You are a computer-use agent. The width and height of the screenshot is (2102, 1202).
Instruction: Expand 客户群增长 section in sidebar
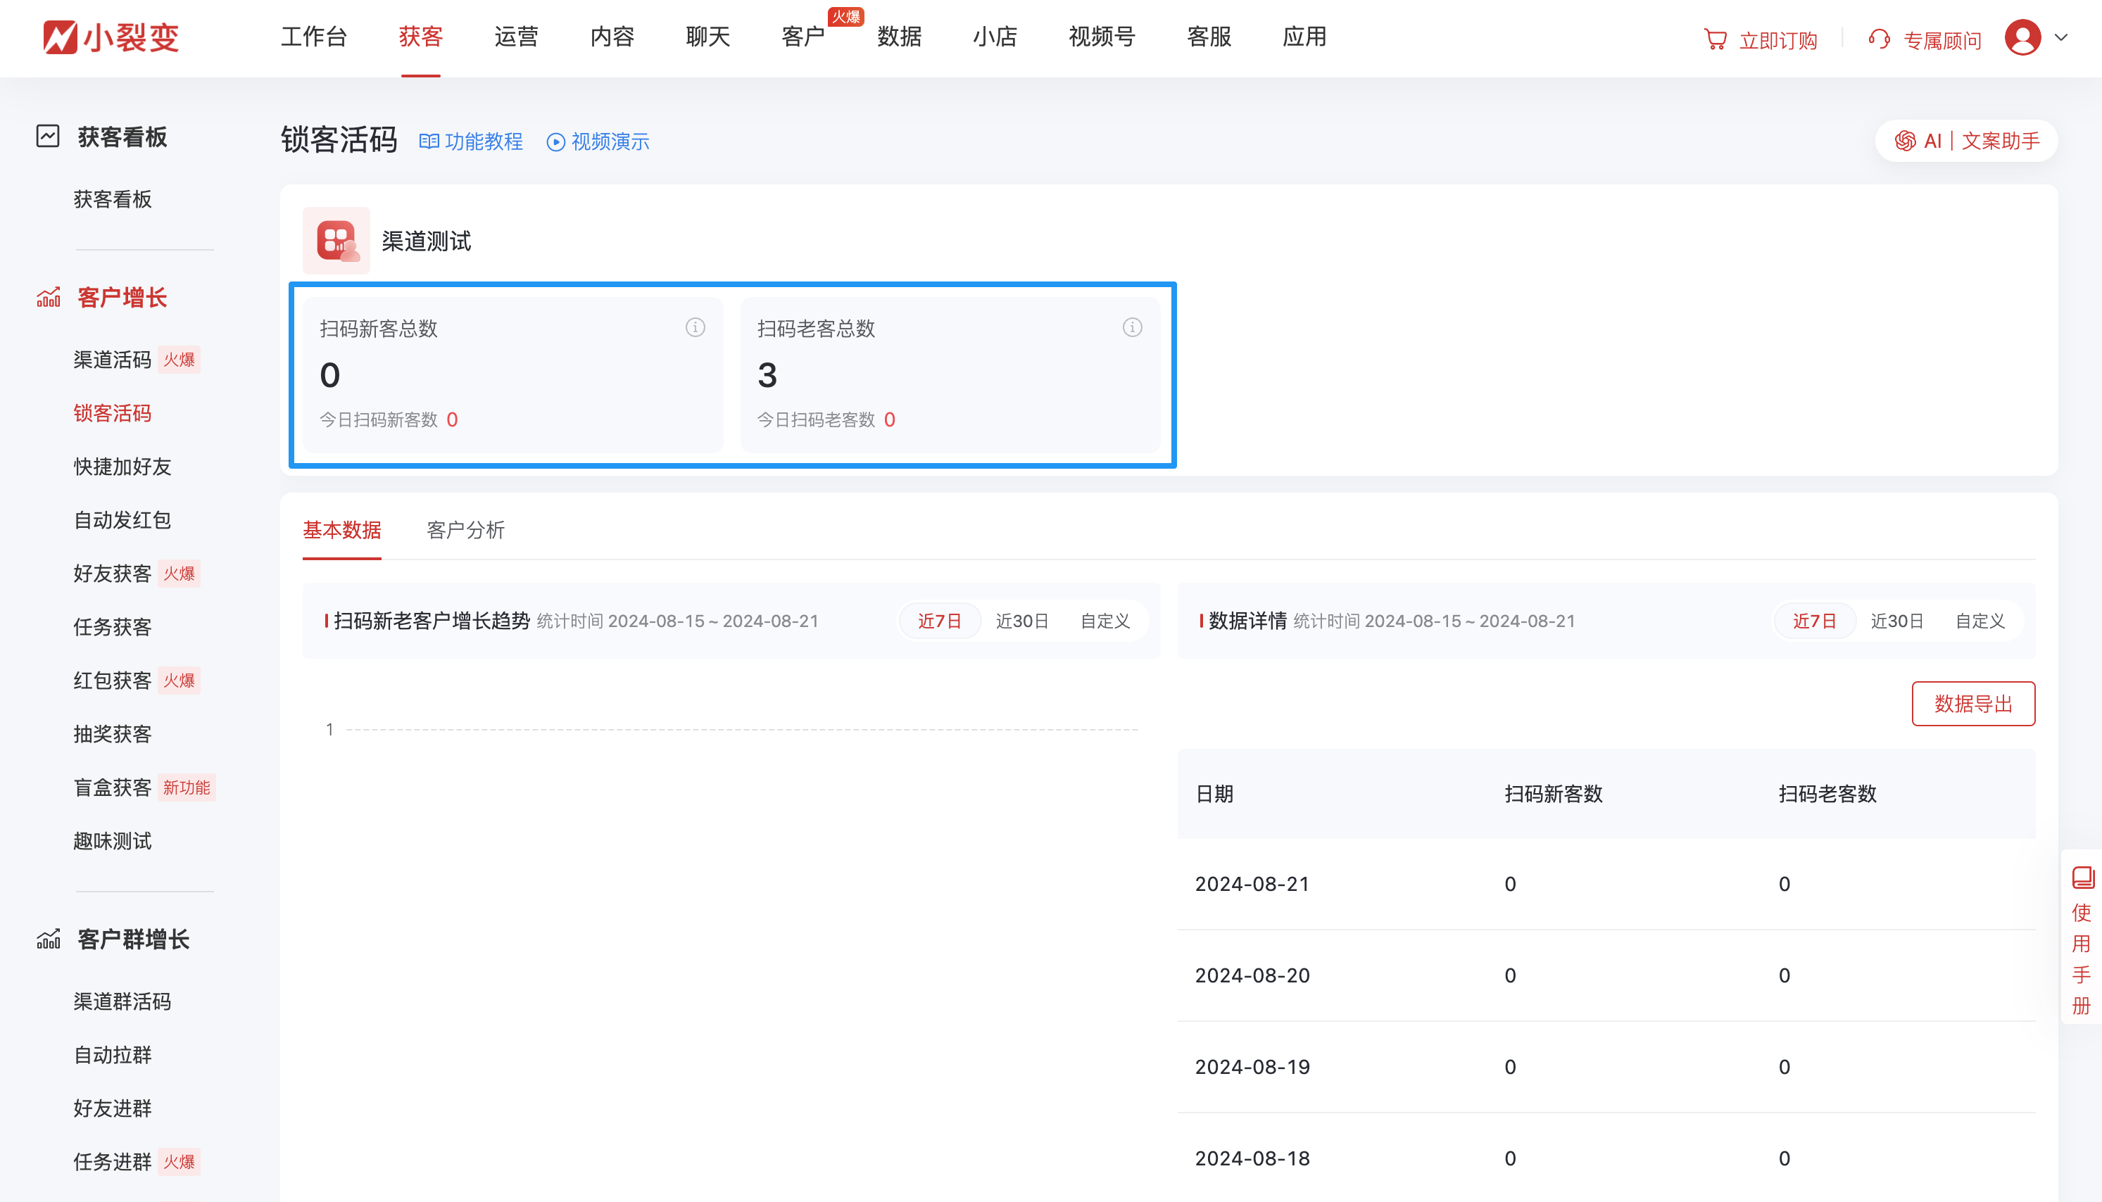pos(132,940)
